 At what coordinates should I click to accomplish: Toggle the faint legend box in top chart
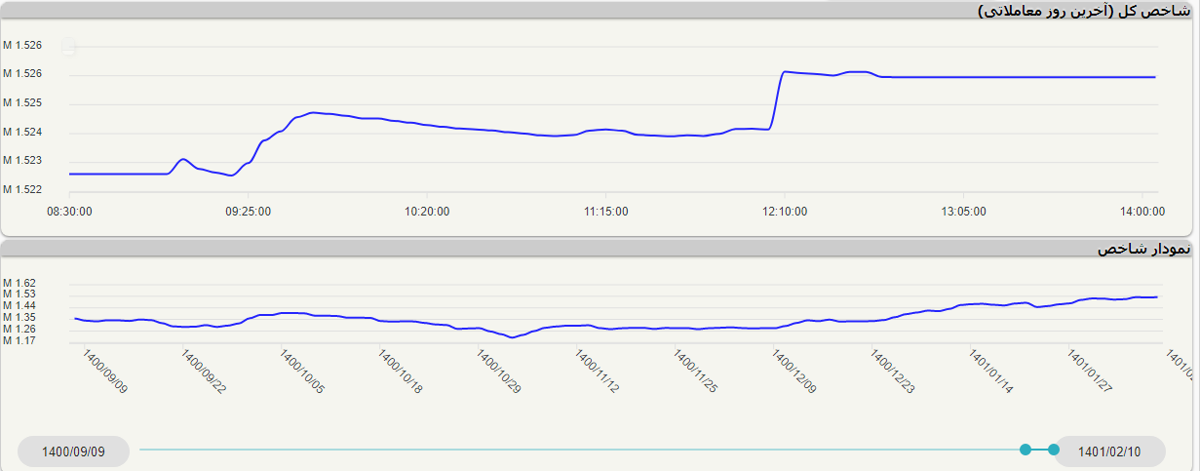[x=68, y=46]
